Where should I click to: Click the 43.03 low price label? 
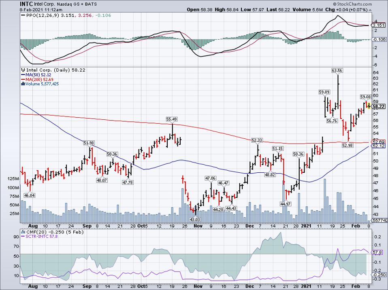194,219
